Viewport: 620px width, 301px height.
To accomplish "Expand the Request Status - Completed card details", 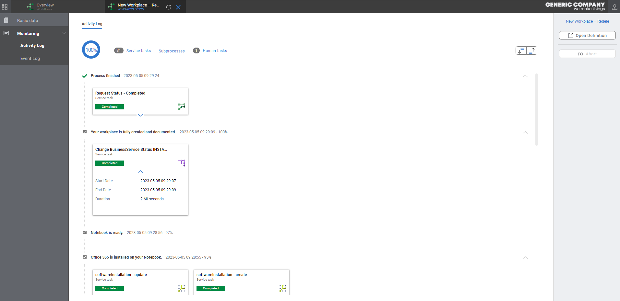I will pos(140,115).
